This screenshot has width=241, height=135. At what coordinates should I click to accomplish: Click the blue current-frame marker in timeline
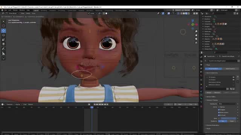point(92,107)
